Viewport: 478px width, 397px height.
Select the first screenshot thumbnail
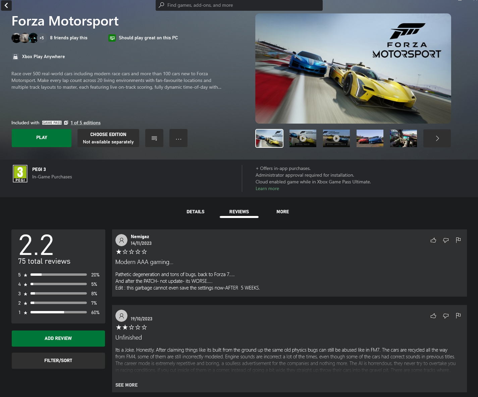point(269,138)
